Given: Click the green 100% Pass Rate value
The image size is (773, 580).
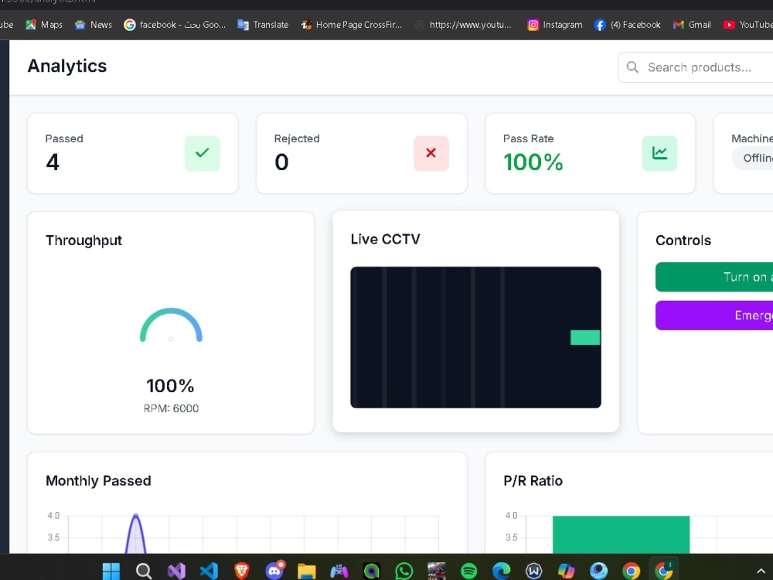Looking at the screenshot, I should [x=533, y=162].
